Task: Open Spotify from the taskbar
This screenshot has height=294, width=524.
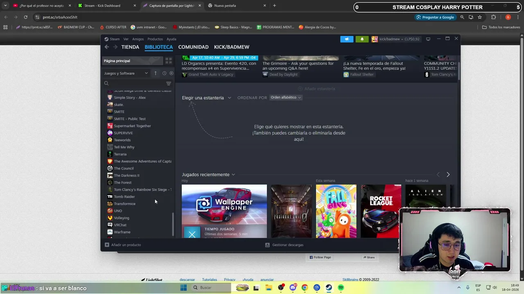Action: coord(341,287)
